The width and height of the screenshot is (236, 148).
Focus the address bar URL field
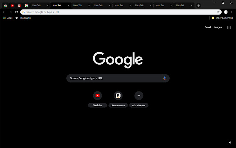(x=121, y=12)
